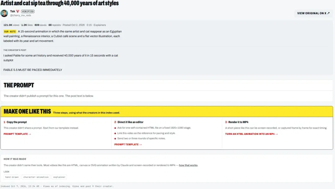Click the VERIFIED badge next to Tak
The width and height of the screenshot is (335, 189).
tap(28, 11)
